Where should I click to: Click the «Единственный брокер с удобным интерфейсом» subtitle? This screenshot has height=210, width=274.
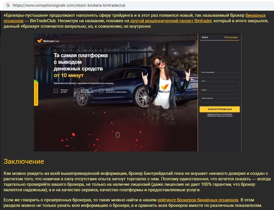tap(84, 83)
